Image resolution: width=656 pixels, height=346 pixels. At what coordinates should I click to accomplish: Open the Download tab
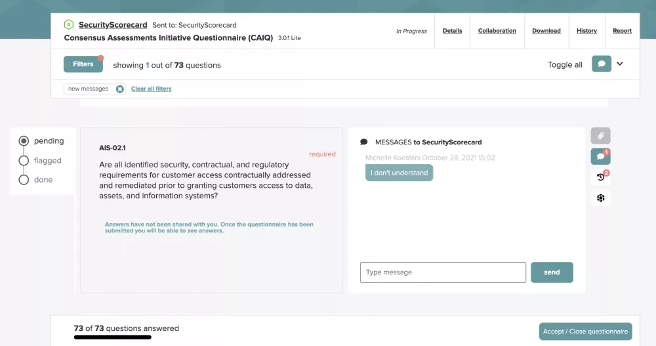click(546, 31)
